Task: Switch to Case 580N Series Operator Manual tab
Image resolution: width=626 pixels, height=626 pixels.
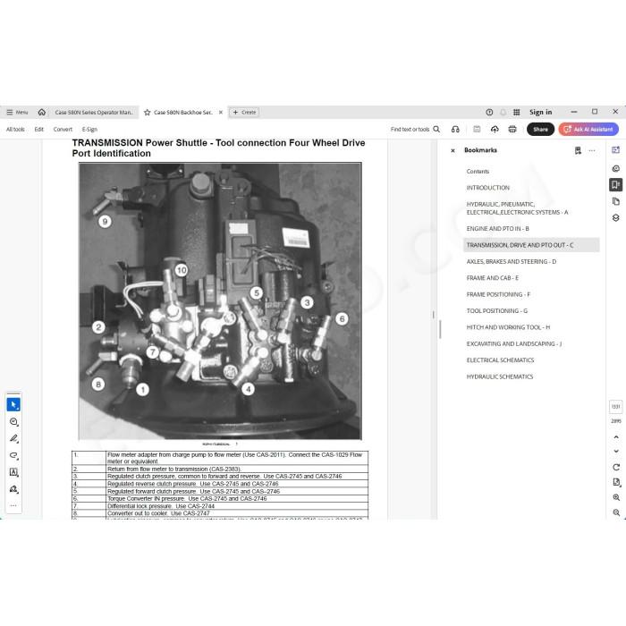Action: coord(94,112)
